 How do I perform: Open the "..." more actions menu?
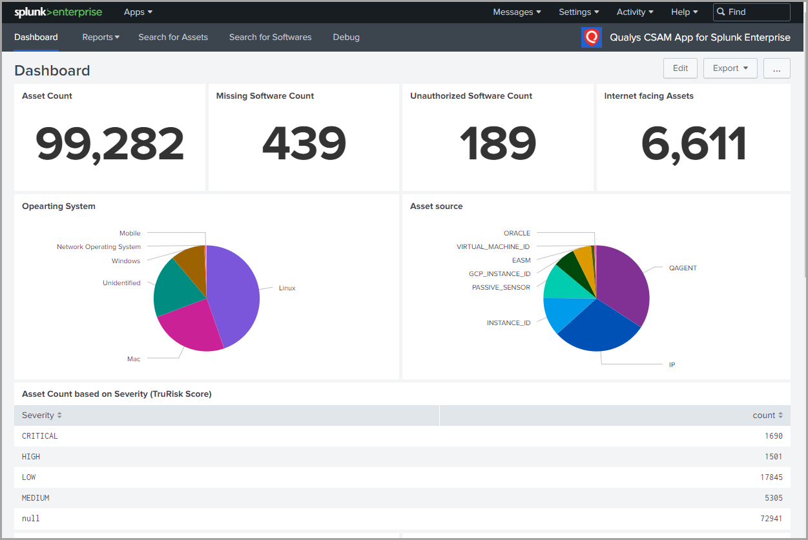point(776,68)
